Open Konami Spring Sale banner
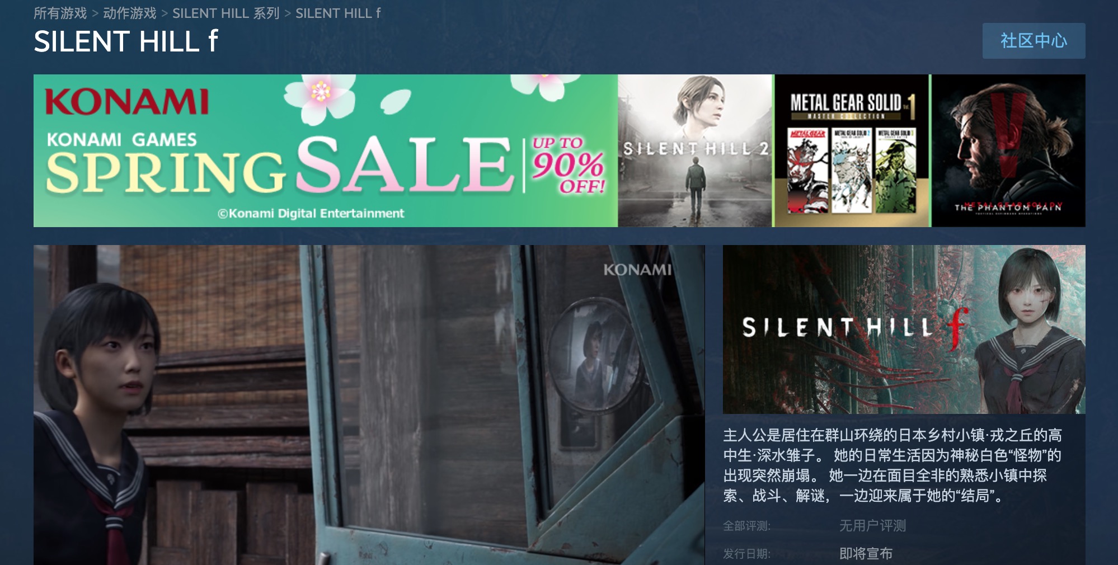Screen dimensions: 1118x565 pyautogui.click(x=326, y=150)
